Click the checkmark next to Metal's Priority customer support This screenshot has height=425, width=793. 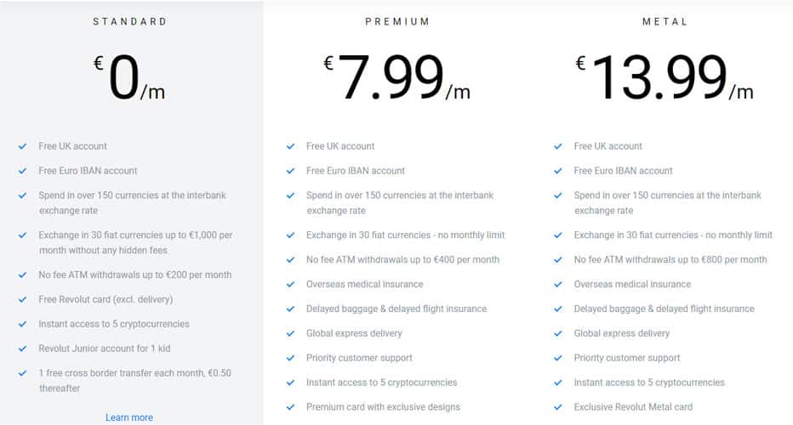point(558,359)
